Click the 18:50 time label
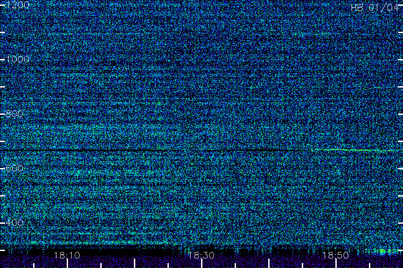403x268 pixels. point(336,255)
